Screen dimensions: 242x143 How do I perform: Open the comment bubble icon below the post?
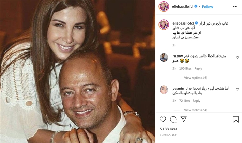(x=173, y=120)
